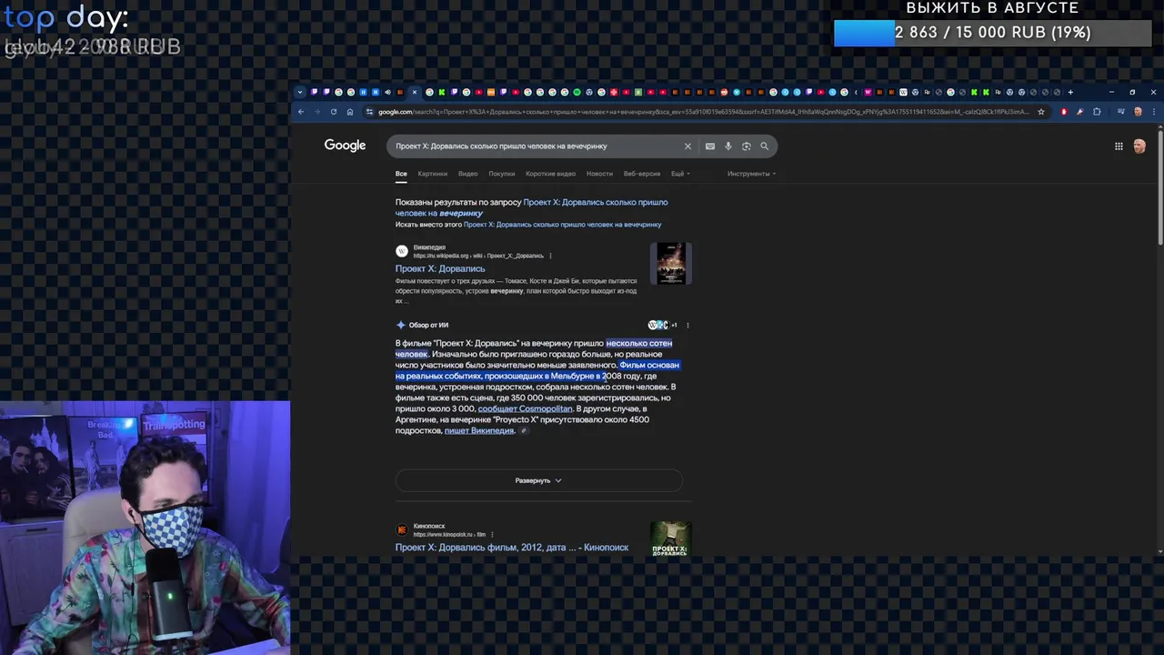Open a new browser tab with plus

tap(1070, 92)
